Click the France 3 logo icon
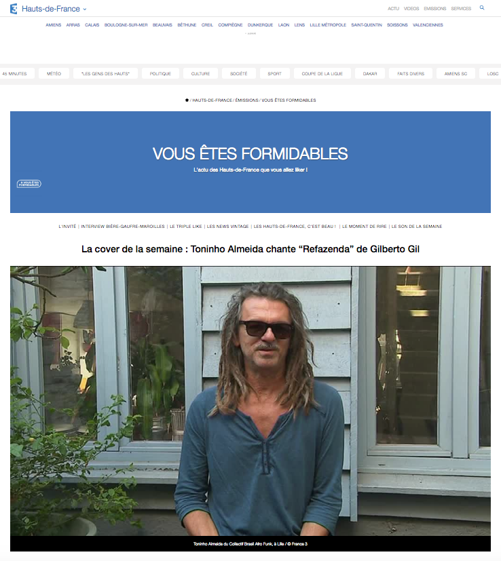The image size is (501, 561). [14, 9]
